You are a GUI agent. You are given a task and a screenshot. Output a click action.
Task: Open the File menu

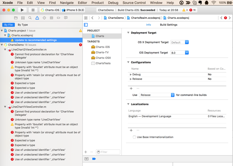pyautogui.click(x=20, y=3)
